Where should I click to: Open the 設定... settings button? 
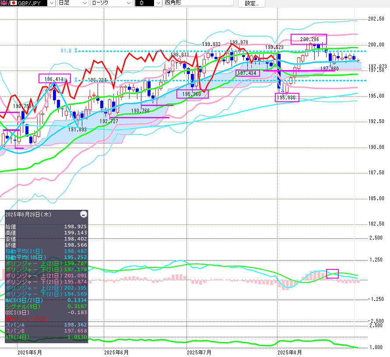pos(251,3)
